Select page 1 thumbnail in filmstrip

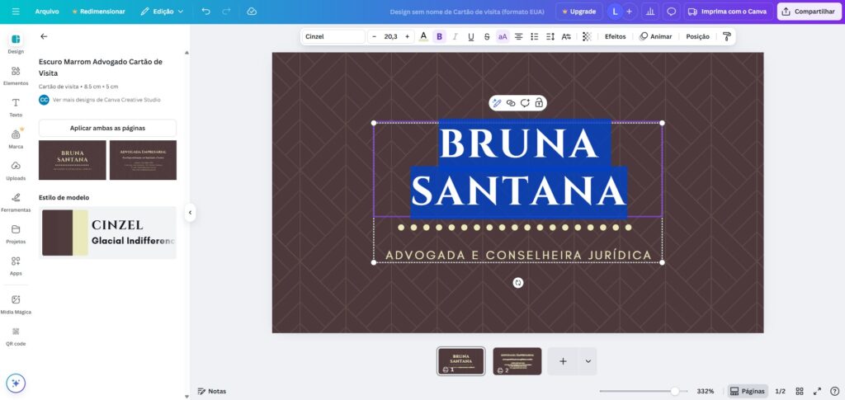coord(460,360)
